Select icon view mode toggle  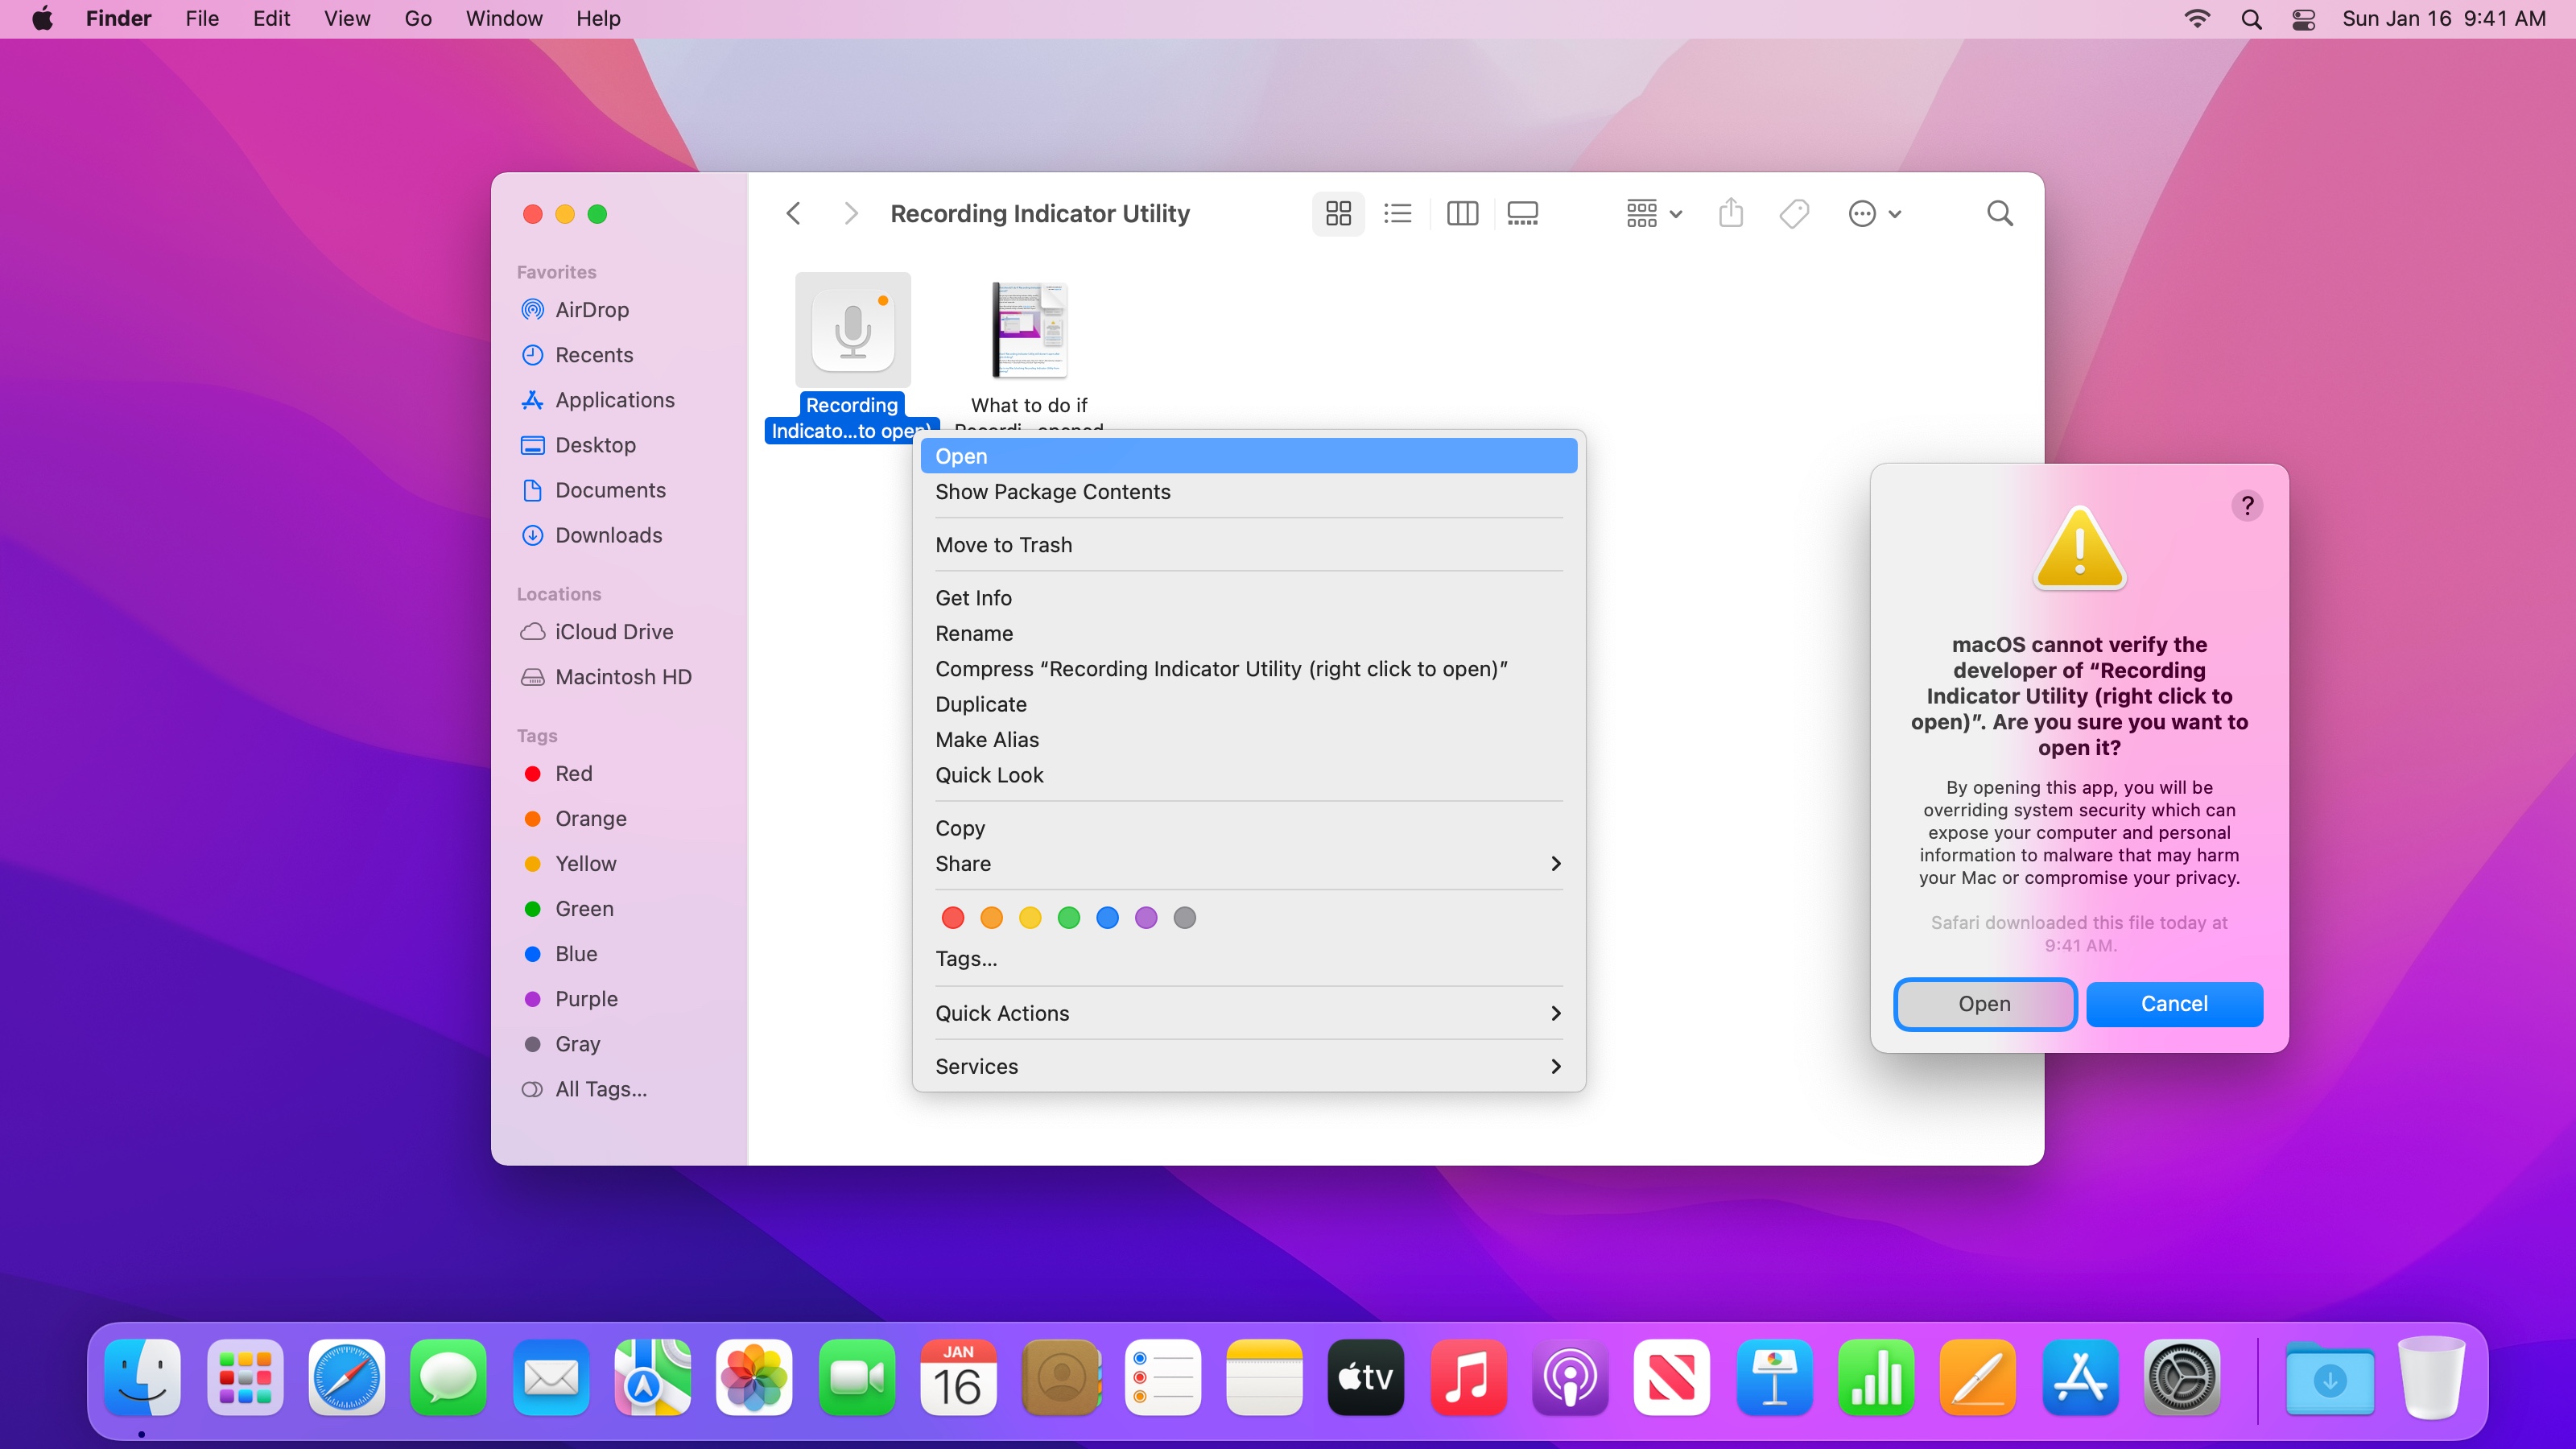click(x=1338, y=213)
